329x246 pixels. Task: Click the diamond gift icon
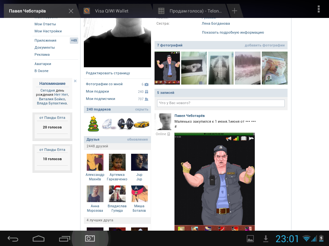coord(109,124)
